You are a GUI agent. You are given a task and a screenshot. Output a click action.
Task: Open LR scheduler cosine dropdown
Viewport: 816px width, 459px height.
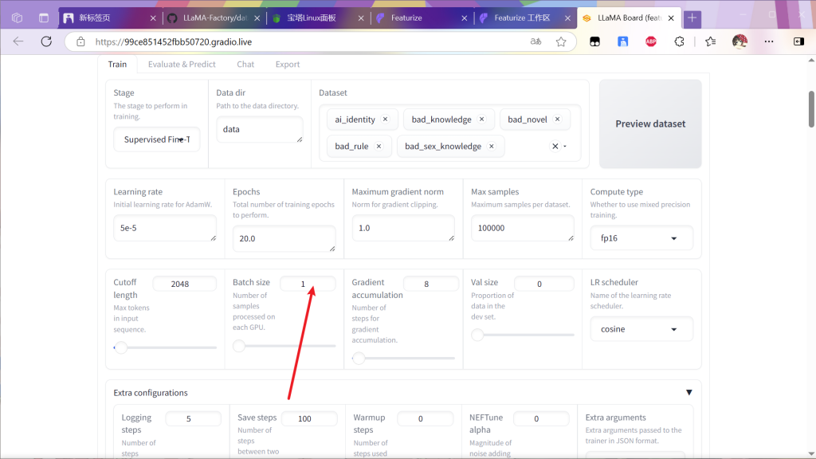[x=641, y=329]
